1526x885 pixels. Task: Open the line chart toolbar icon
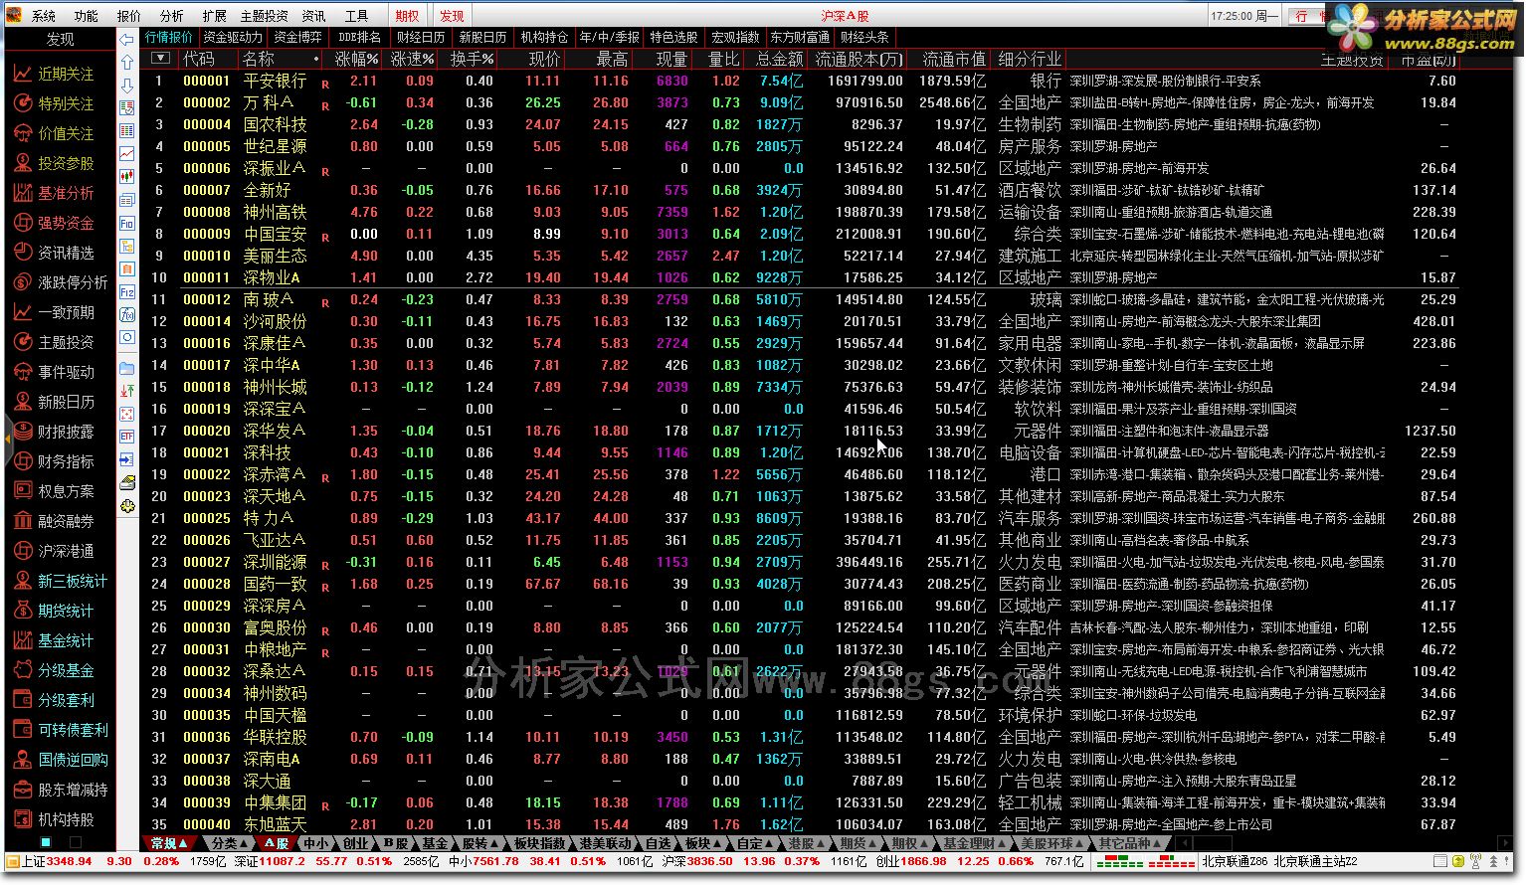[x=126, y=154]
